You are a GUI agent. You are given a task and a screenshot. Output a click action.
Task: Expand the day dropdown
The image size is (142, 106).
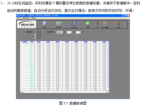(80, 32)
